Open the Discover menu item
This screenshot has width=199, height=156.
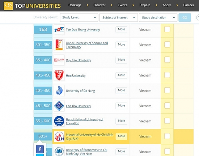pos(99,5)
